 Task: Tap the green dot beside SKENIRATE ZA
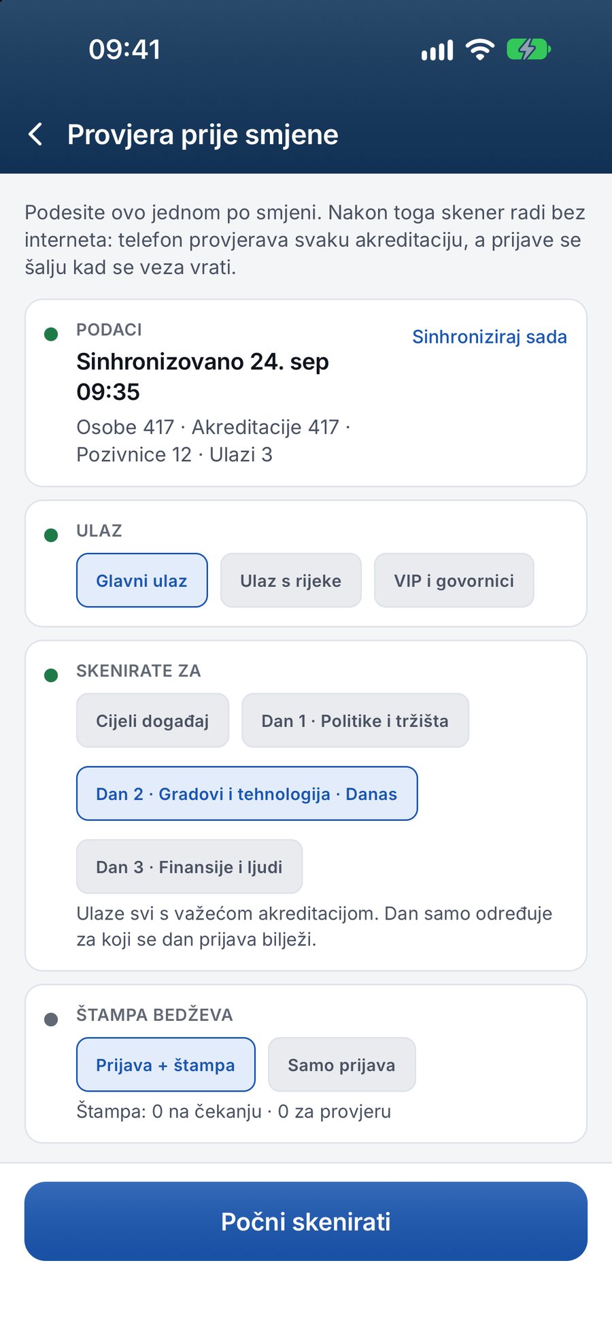point(51,675)
